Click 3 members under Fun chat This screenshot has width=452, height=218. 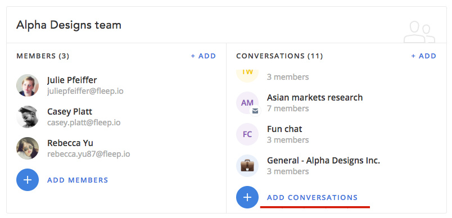tap(288, 140)
